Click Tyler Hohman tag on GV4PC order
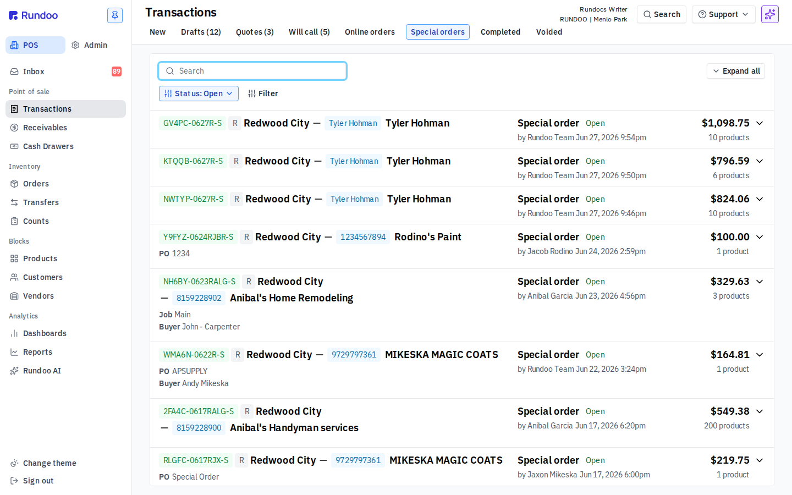This screenshot has width=792, height=495. (353, 123)
